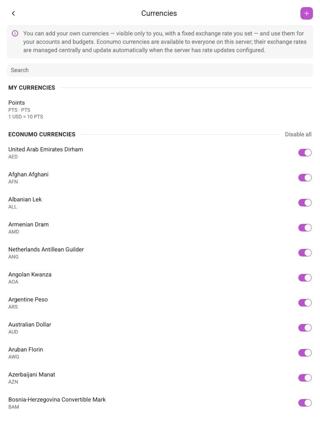Click the 1 USD = 10 PTS rate text
The width and height of the screenshot is (320, 427).
click(x=25, y=117)
